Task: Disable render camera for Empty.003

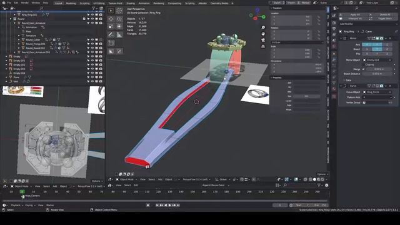Action: click(101, 69)
